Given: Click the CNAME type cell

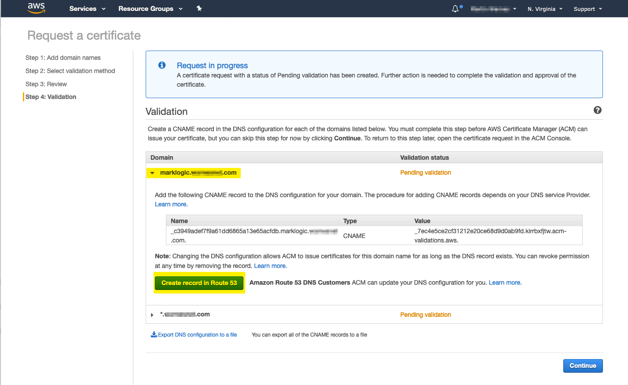Looking at the screenshot, I should [354, 236].
